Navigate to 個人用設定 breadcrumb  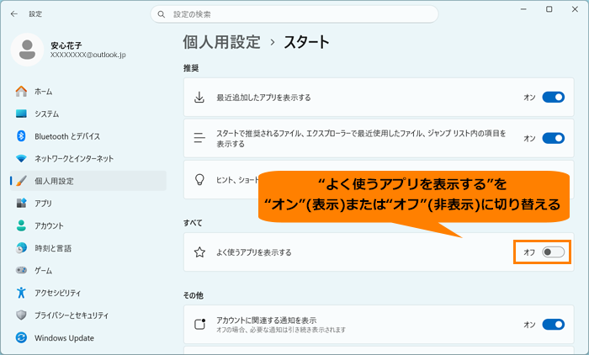(x=221, y=42)
